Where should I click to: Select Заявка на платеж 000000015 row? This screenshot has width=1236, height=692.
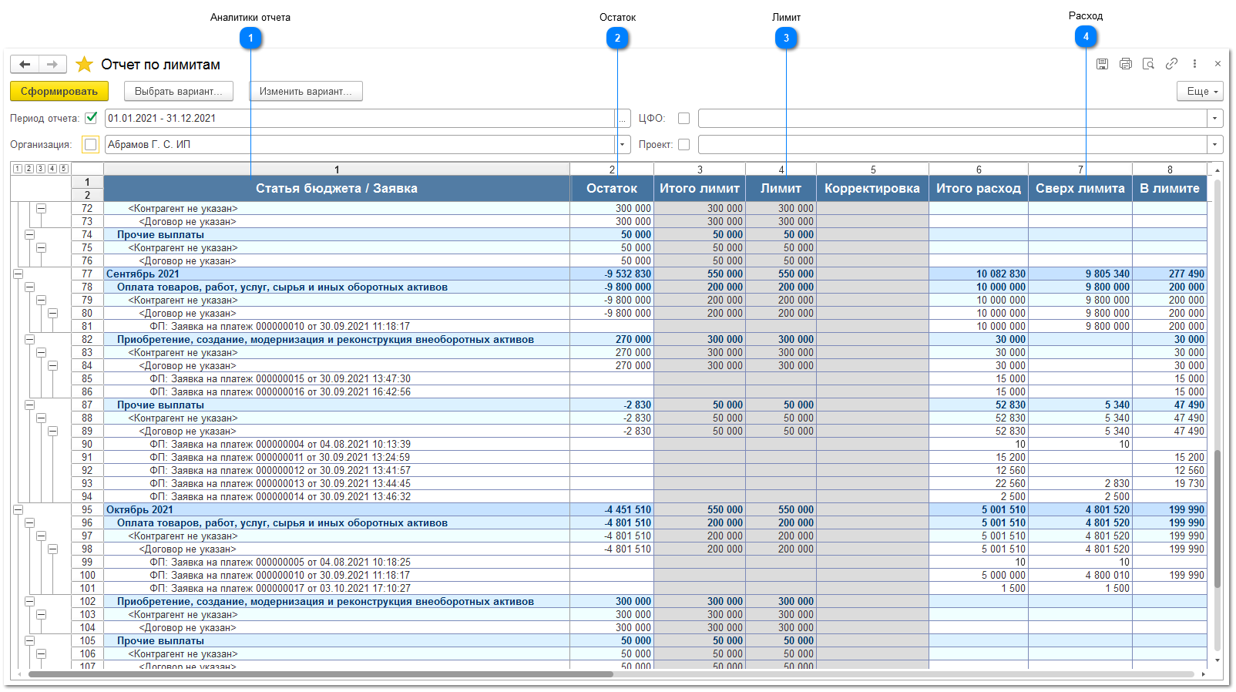click(280, 378)
